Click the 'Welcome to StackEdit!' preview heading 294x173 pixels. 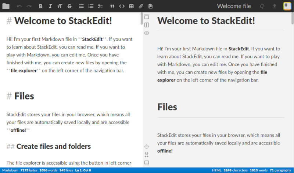pyautogui.click(x=206, y=21)
